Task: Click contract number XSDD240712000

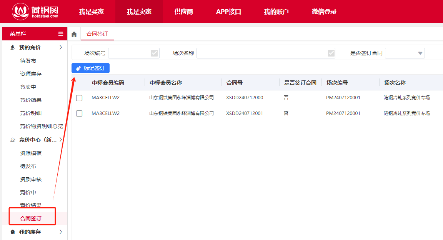Action: tap(245, 98)
